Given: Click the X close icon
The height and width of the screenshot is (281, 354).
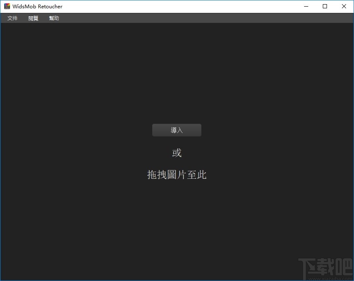Looking at the screenshot, I should coord(344,6).
